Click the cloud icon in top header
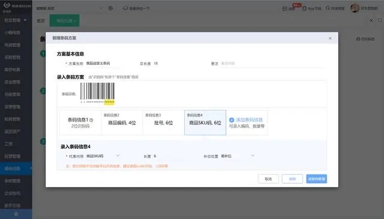Image resolution: width=384 pixels, height=219 pixels. tap(125, 8)
